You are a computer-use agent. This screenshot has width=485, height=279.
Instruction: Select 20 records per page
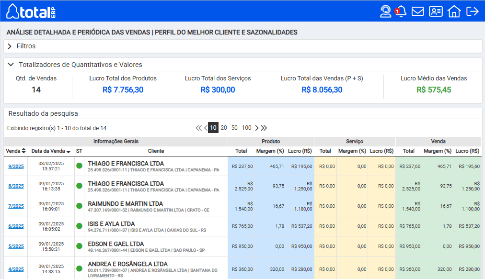(224, 128)
